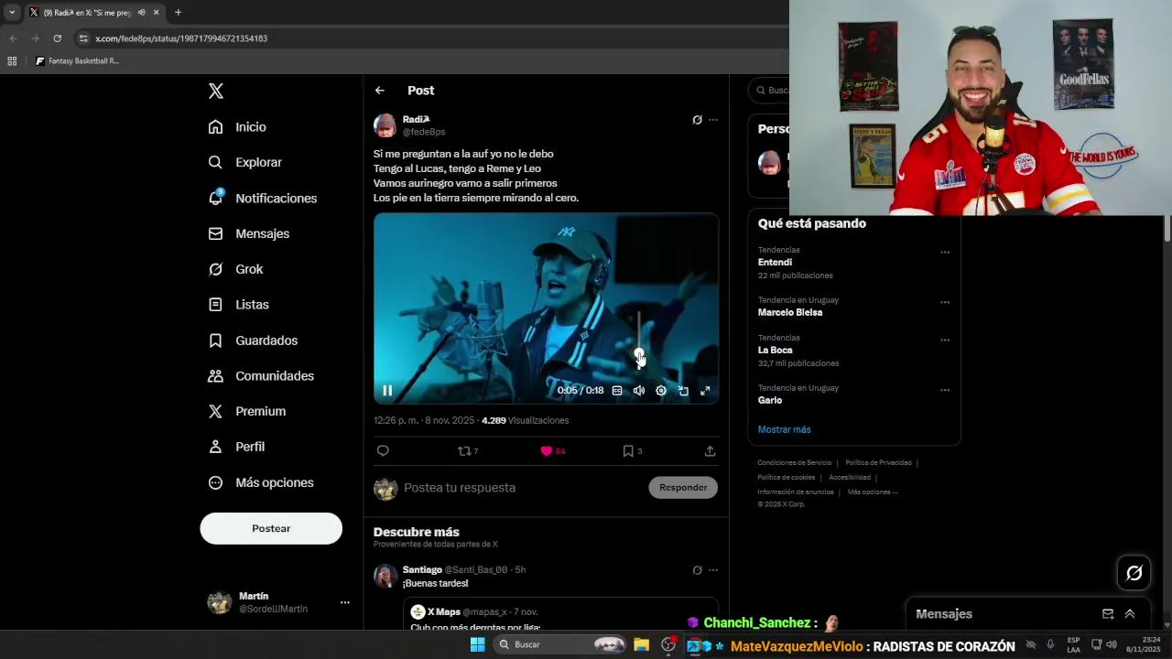Open more options for La Boca trend
The width and height of the screenshot is (1172, 659).
coord(945,340)
